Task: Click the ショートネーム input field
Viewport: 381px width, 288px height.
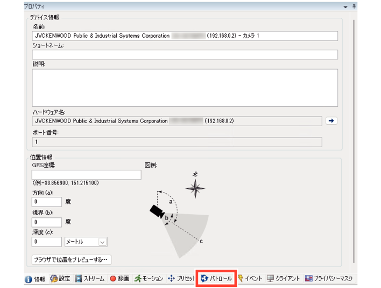Action: coord(185,54)
